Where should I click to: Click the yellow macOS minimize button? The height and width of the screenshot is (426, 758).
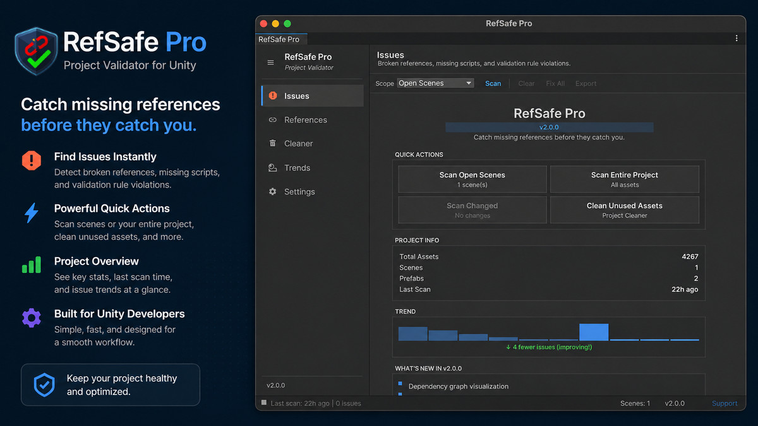275,23
